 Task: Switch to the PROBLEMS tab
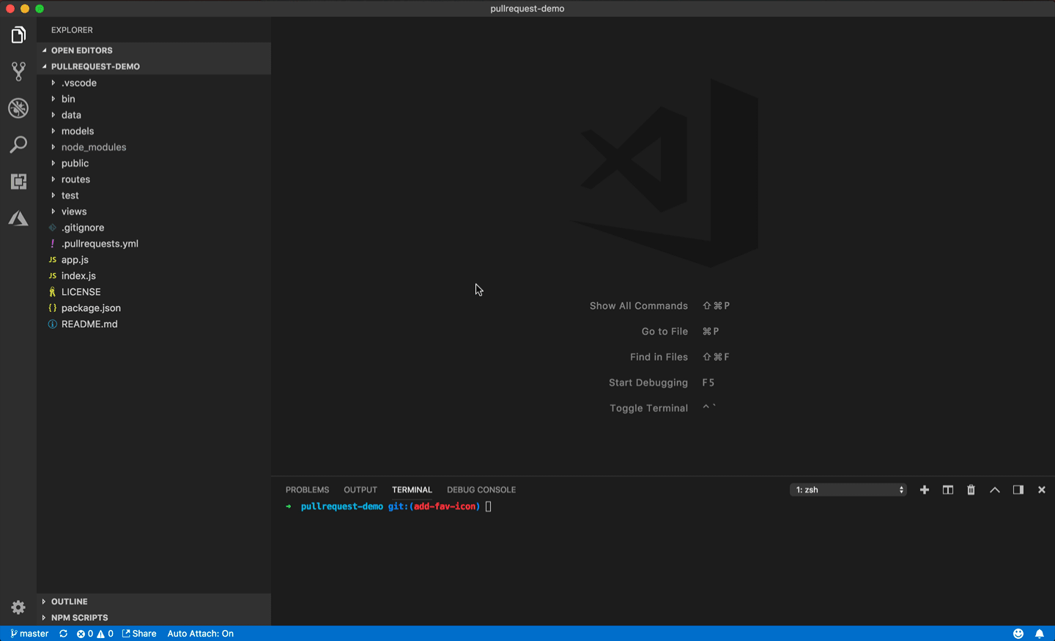point(307,490)
